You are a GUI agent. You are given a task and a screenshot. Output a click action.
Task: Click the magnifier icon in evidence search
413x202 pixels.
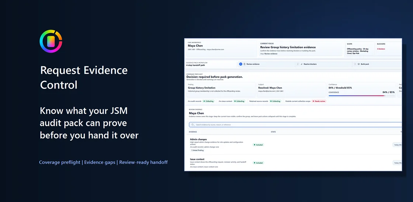coord(193,125)
